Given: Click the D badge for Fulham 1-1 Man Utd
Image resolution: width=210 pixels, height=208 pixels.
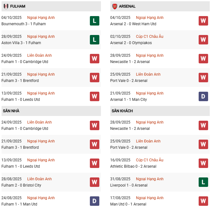Looking at the screenshot, I should [94, 201].
